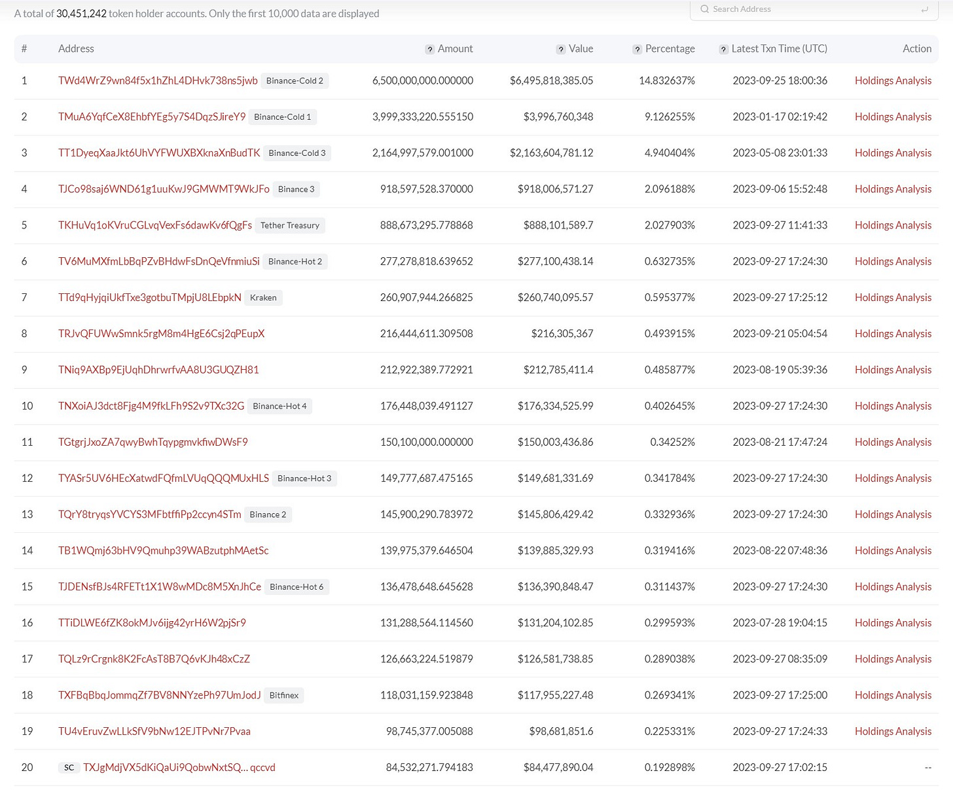Image resolution: width=953 pixels, height=790 pixels.
Task: Open address TT1DyeqXaaJkt6UhVYFWUXBXknaXnBudTK
Action: pyautogui.click(x=159, y=153)
